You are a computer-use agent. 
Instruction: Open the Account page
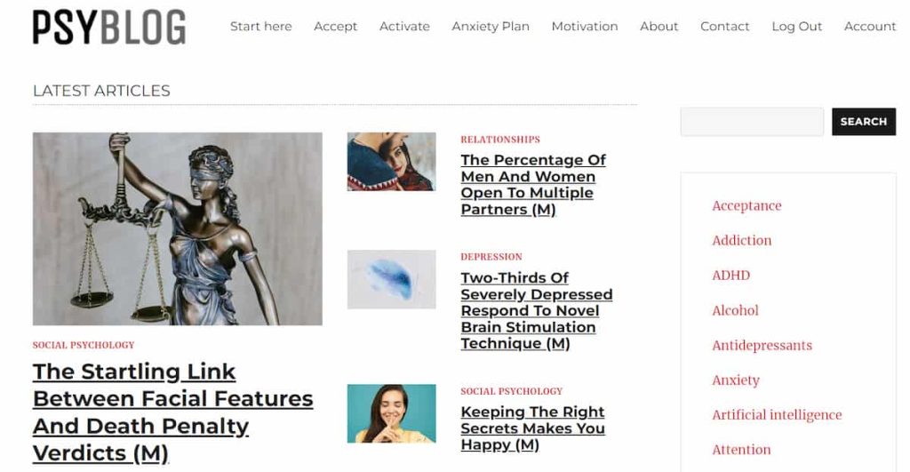tap(869, 26)
